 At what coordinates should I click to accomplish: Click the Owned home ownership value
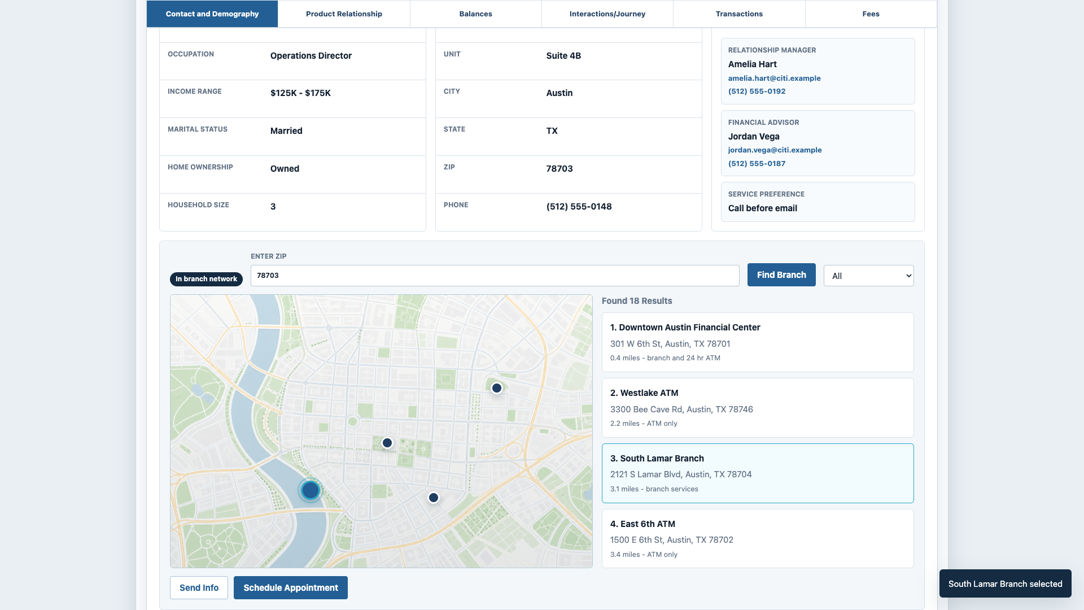285,168
